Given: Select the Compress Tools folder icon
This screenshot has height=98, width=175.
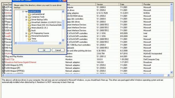Looking at the screenshot, I should coord(29,17).
